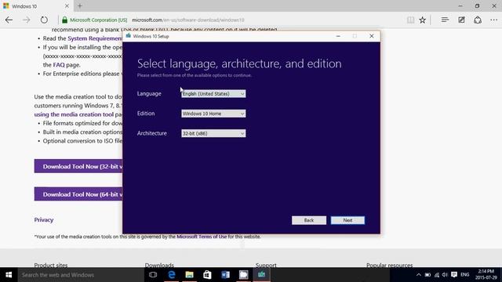
Task: Open Edge More actions ellipsis menu
Action: coord(493,20)
